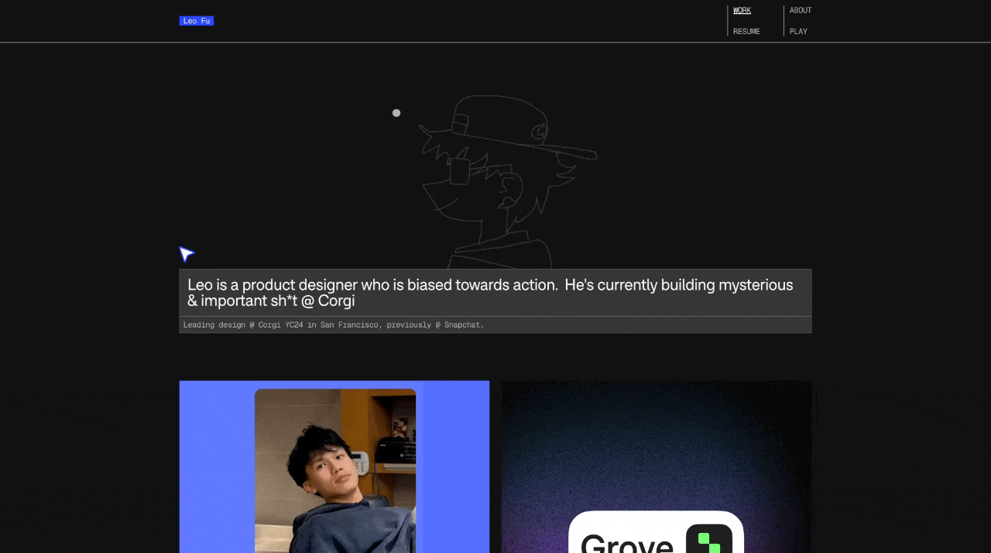Click the gray dot above the sketch

click(x=396, y=113)
